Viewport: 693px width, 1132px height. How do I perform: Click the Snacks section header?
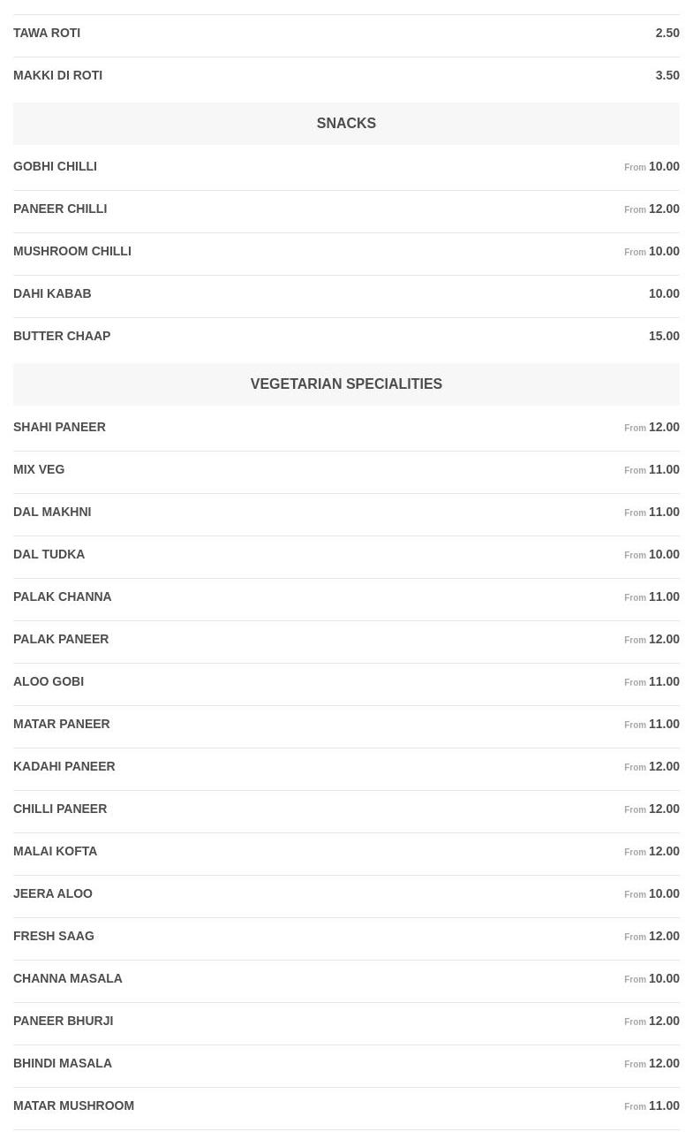[346, 124]
